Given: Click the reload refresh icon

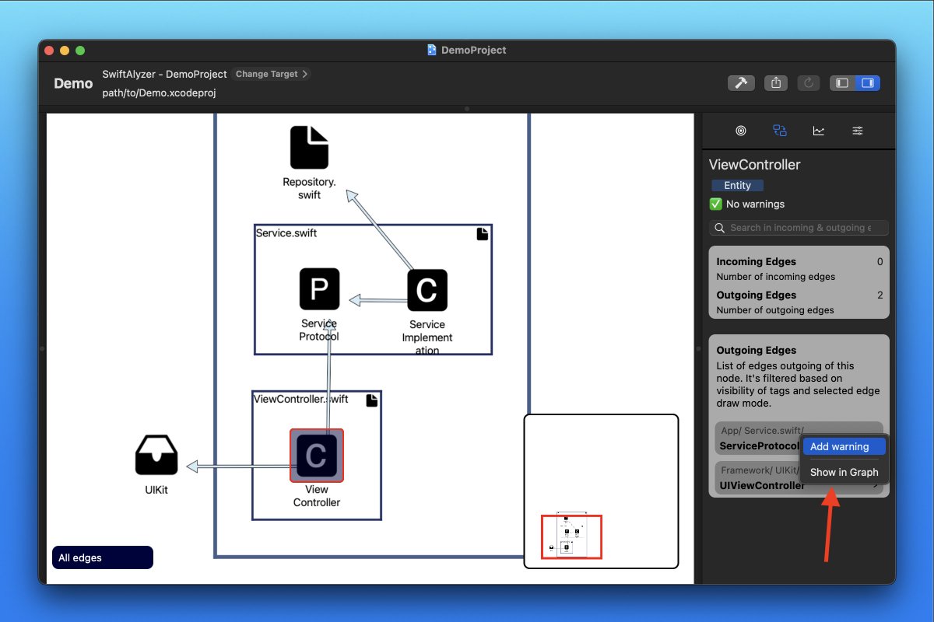Looking at the screenshot, I should [x=809, y=82].
